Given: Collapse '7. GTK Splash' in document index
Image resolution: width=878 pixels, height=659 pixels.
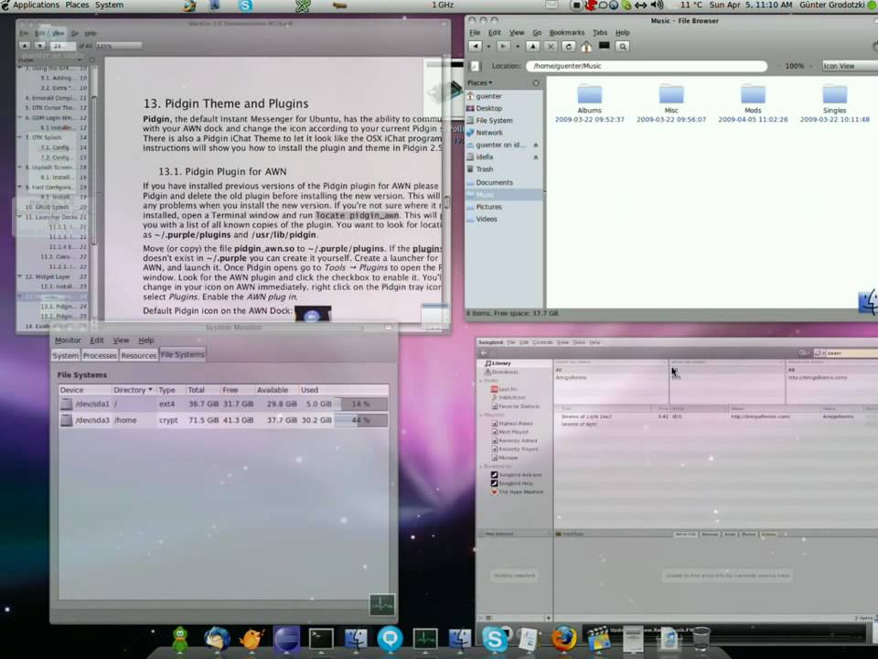Looking at the screenshot, I should (20, 137).
